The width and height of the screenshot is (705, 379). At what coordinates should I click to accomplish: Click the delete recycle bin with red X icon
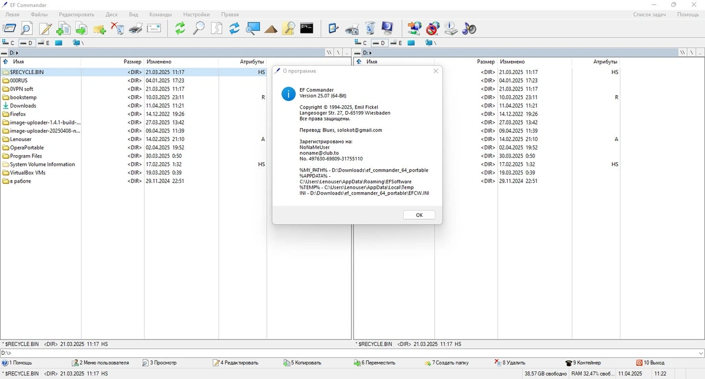tap(117, 28)
